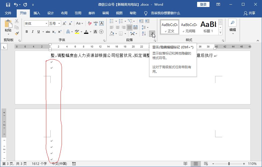The image size is (262, 167).
Task: Toggle justified alignment
Action: tap(129, 27)
